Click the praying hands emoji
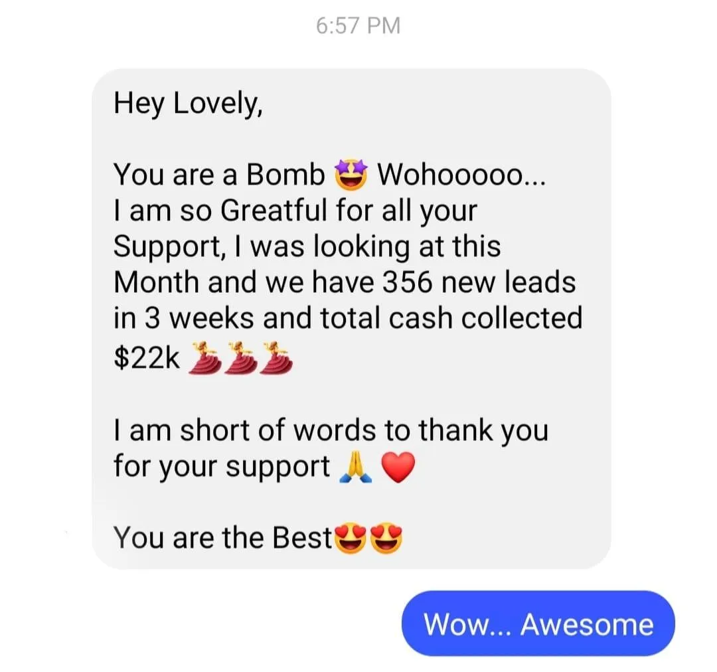717x672 pixels. (x=356, y=467)
